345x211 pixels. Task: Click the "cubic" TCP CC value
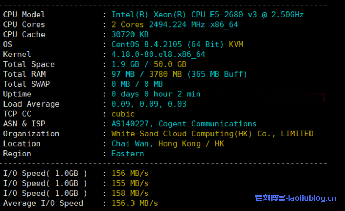click(123, 114)
